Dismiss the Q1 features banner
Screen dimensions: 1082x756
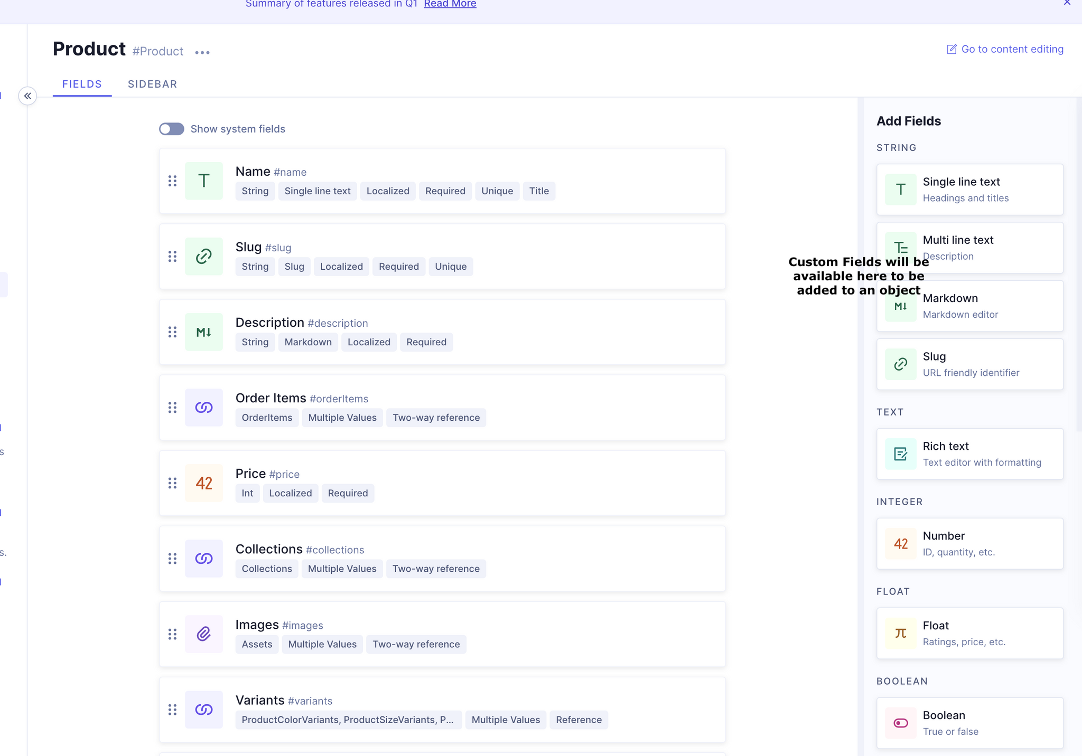1067,3
